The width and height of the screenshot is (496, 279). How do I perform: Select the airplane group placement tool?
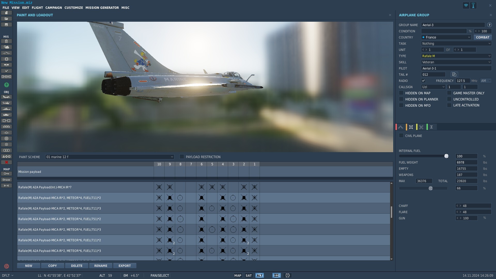pyautogui.click(x=6, y=97)
